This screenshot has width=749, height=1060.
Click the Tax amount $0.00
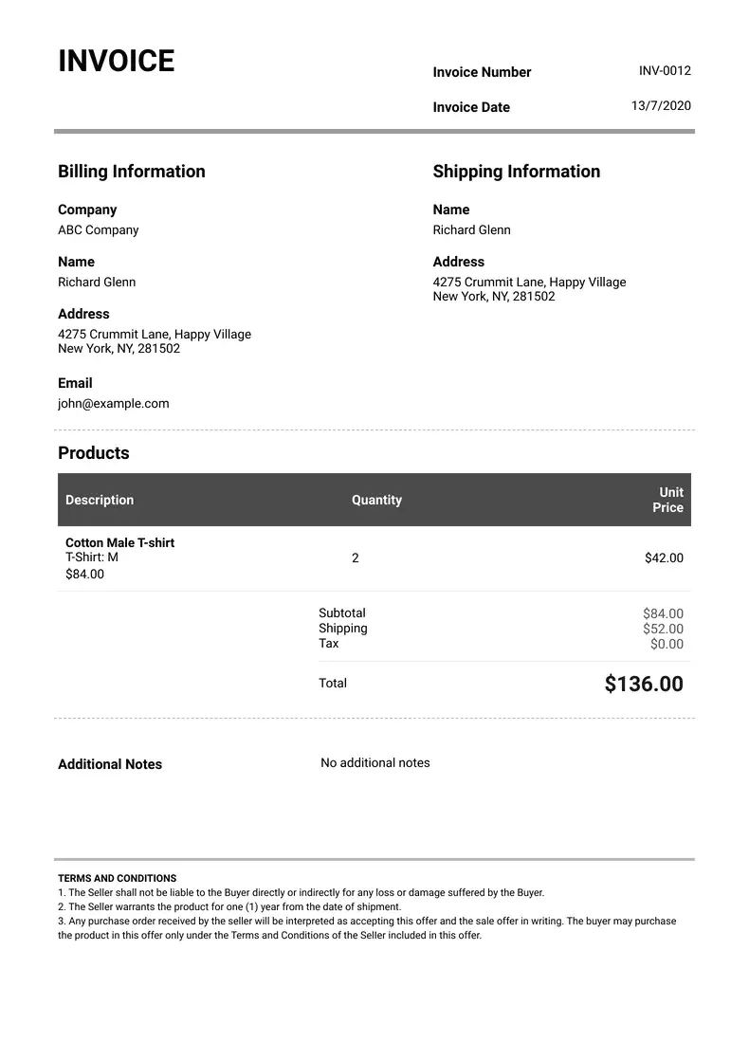click(x=667, y=645)
